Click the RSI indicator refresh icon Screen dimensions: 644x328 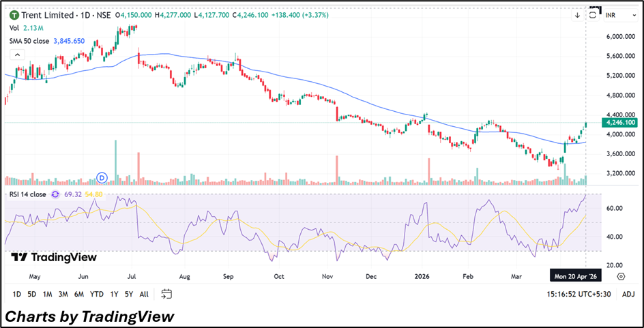(x=55, y=194)
